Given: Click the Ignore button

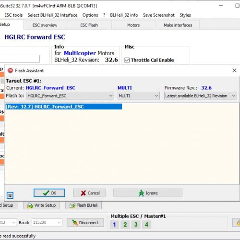Looking at the screenshot, I should pyautogui.click(x=148, y=193).
